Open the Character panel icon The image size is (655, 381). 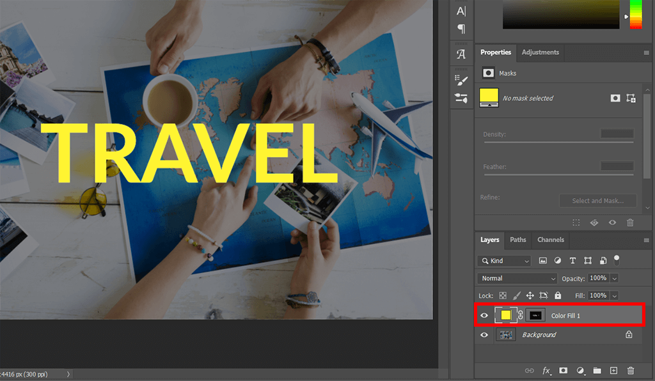461,11
